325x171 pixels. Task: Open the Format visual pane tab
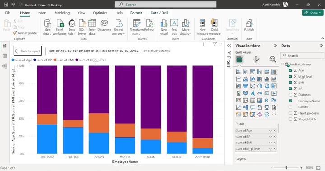(256, 60)
